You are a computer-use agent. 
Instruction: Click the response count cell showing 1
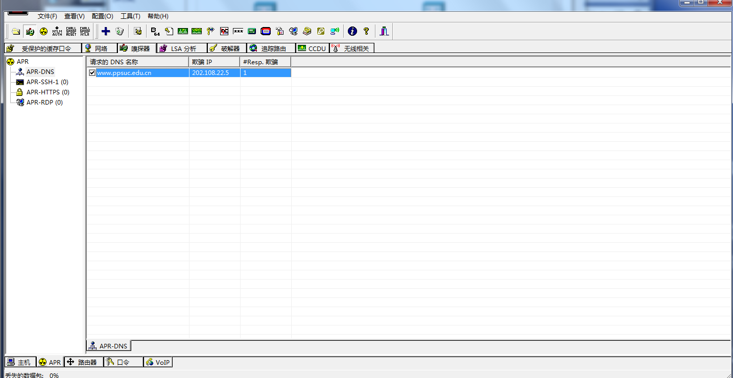[266, 73]
